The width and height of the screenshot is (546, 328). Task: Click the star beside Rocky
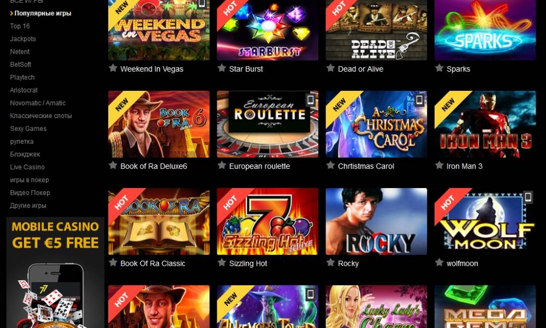[x=330, y=262]
